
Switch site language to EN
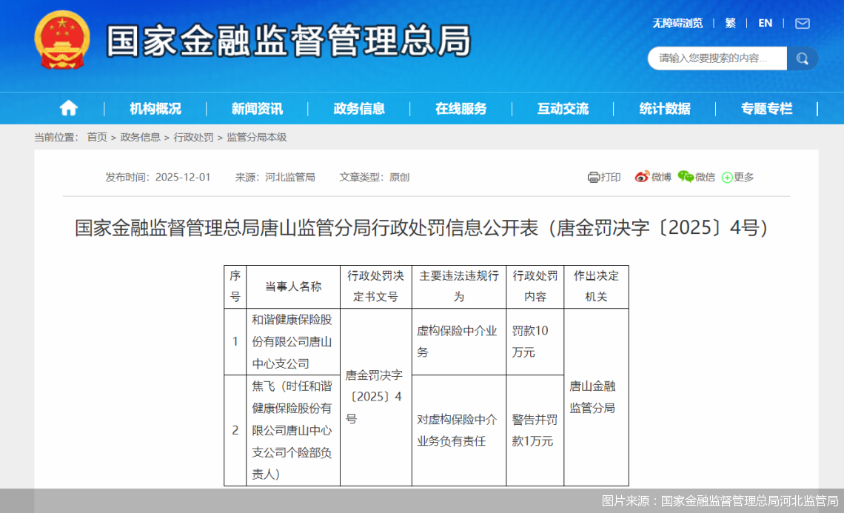pyautogui.click(x=765, y=23)
